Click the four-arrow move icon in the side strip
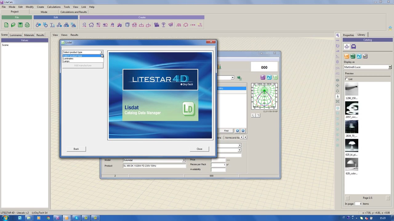 point(338,85)
